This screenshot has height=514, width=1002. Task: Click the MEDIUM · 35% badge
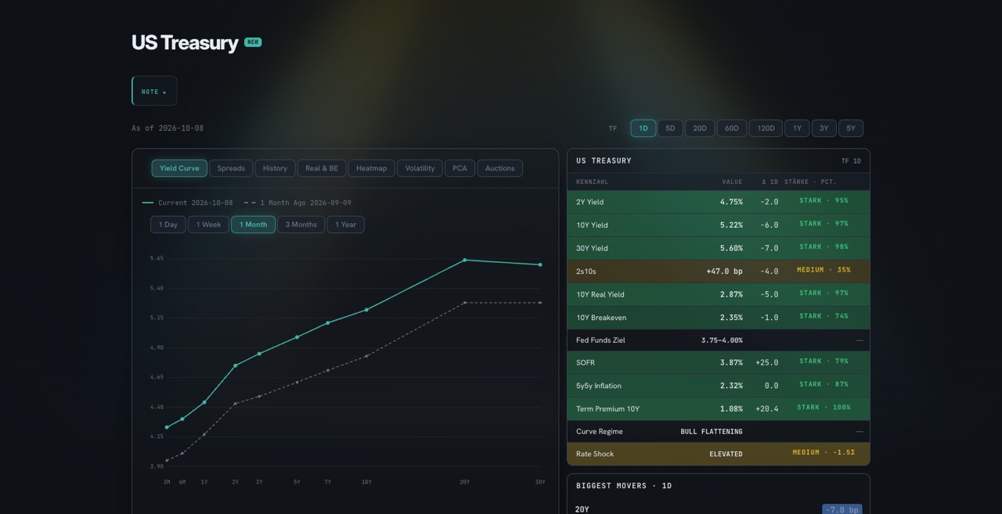(824, 270)
